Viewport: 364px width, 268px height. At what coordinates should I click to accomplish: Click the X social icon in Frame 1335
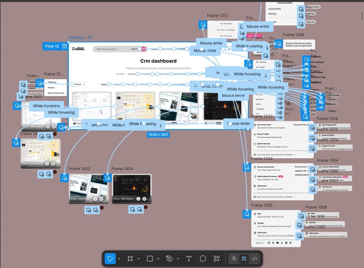click(x=273, y=243)
